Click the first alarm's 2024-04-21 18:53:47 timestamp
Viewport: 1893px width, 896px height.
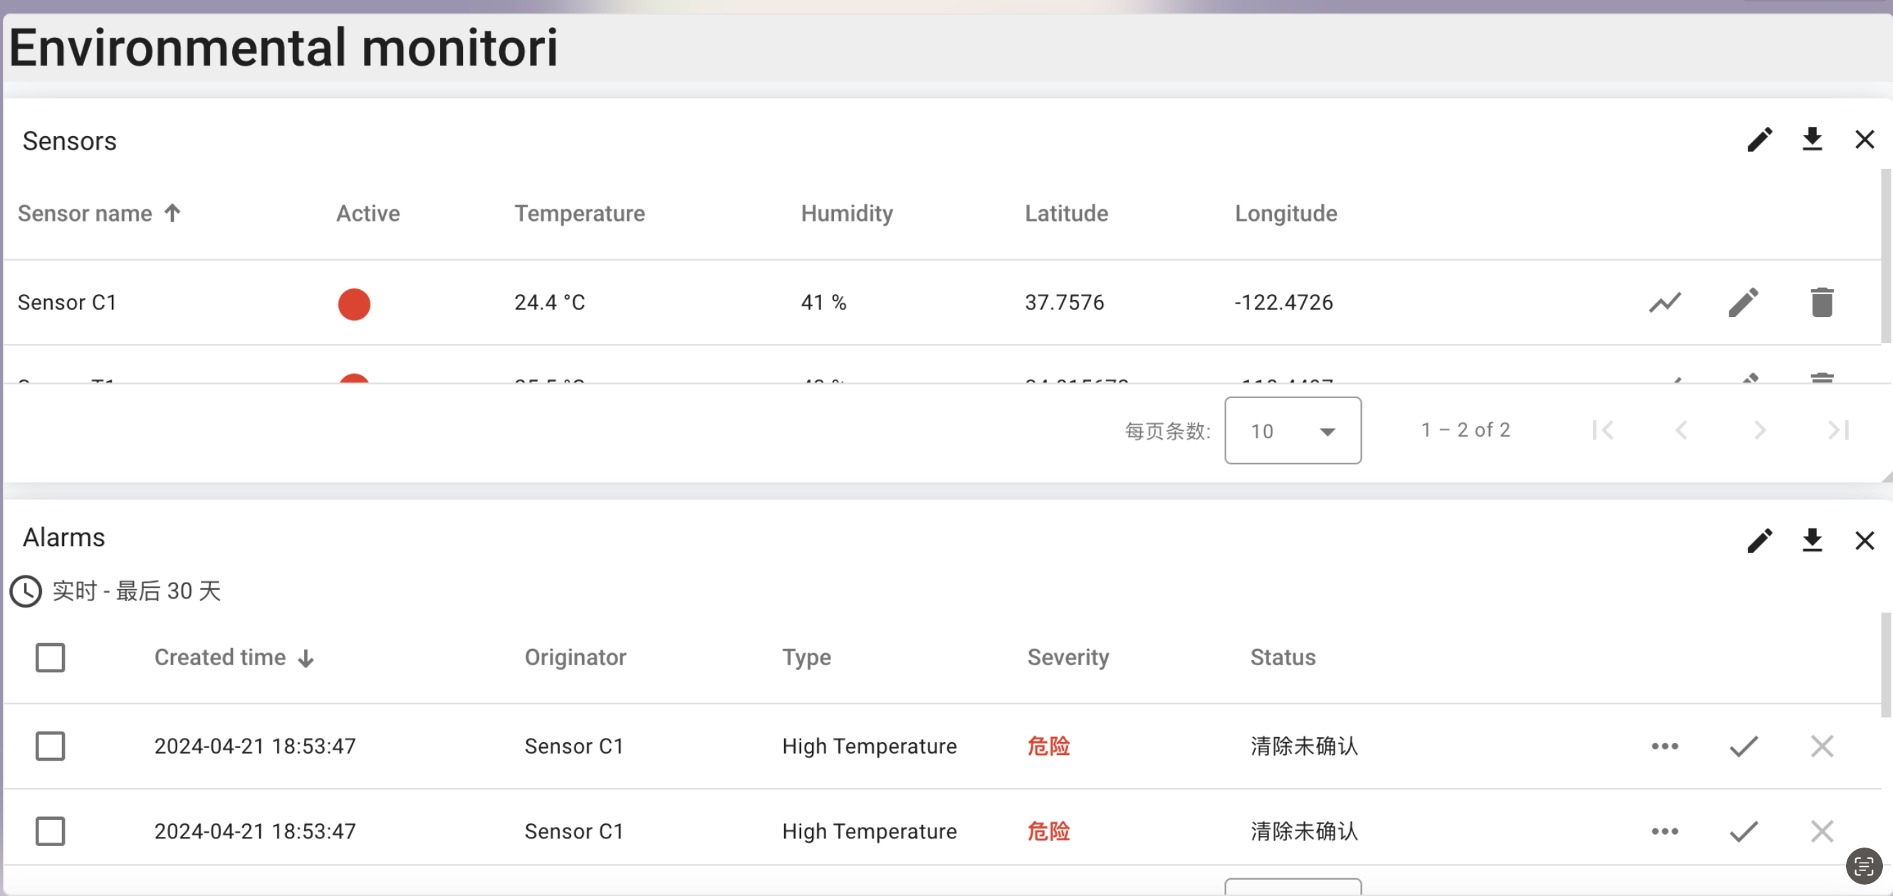tap(254, 746)
